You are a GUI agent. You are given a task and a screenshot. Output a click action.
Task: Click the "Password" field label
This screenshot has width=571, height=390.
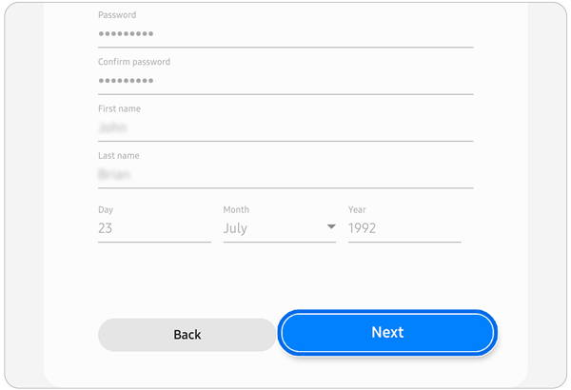point(117,15)
